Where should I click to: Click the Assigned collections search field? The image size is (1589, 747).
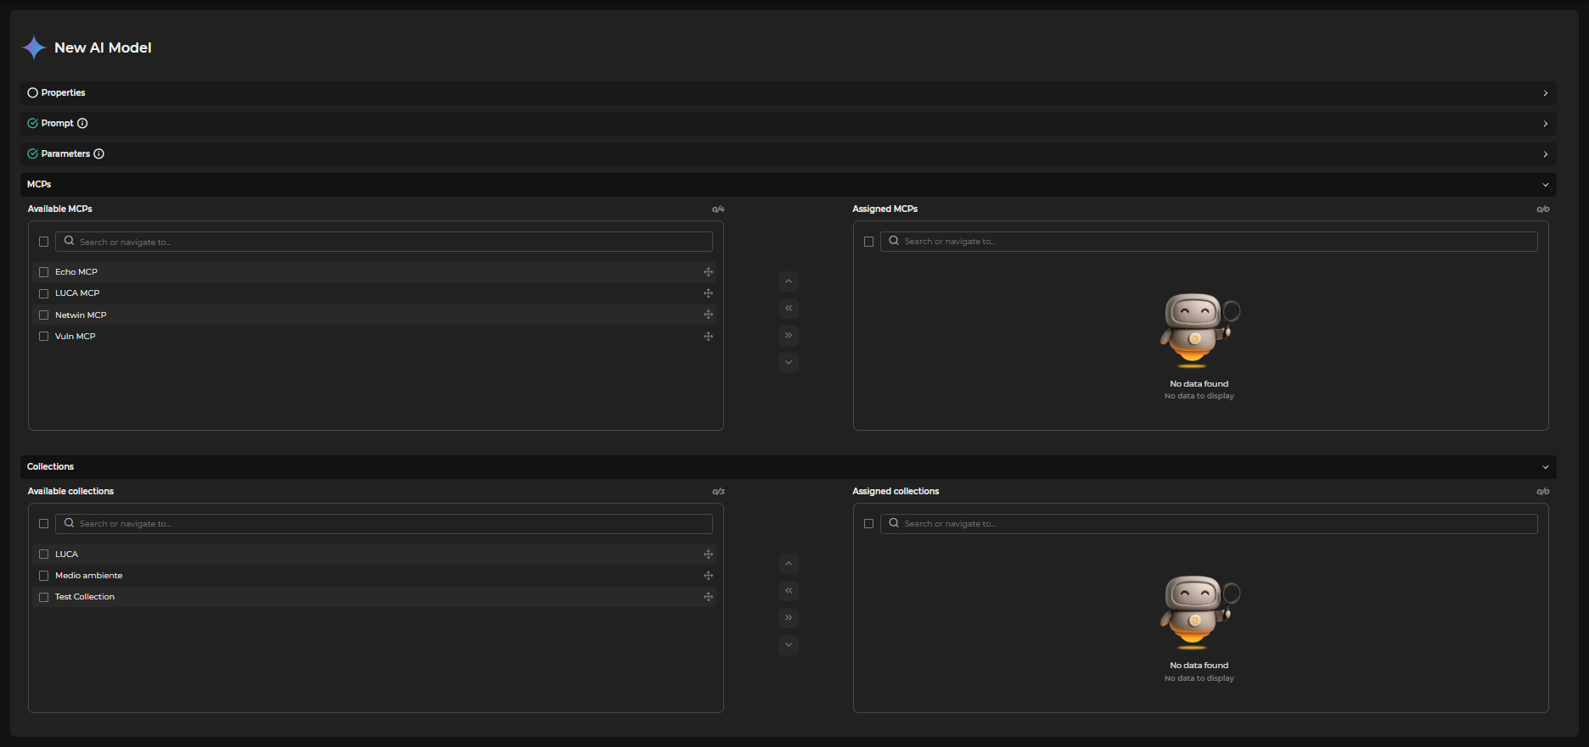point(1209,524)
